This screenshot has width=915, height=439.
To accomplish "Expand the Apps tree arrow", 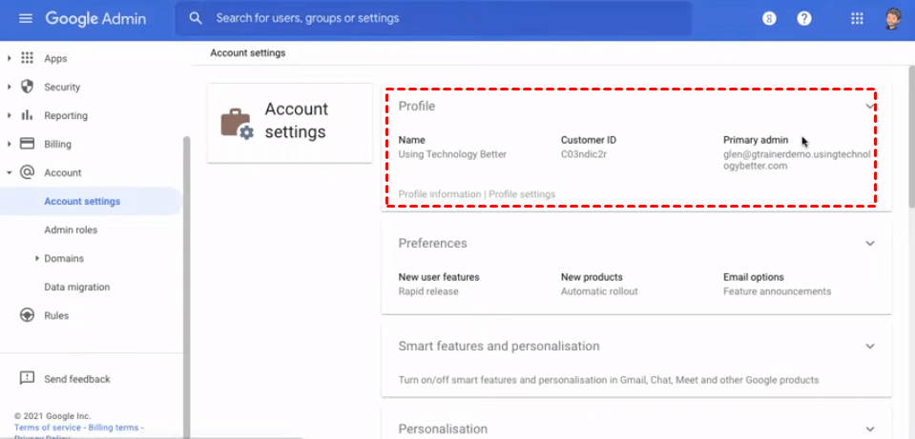I will click(x=10, y=58).
